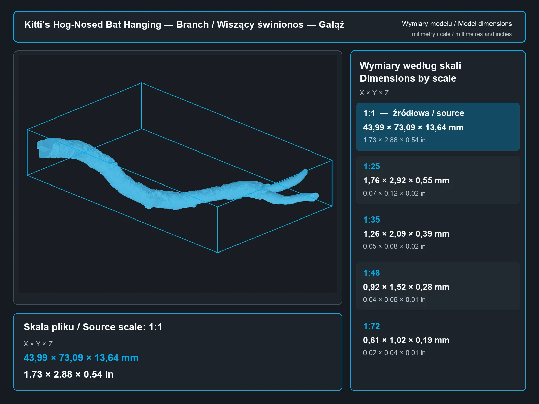Click the Dimensions by scale heading

click(408, 78)
